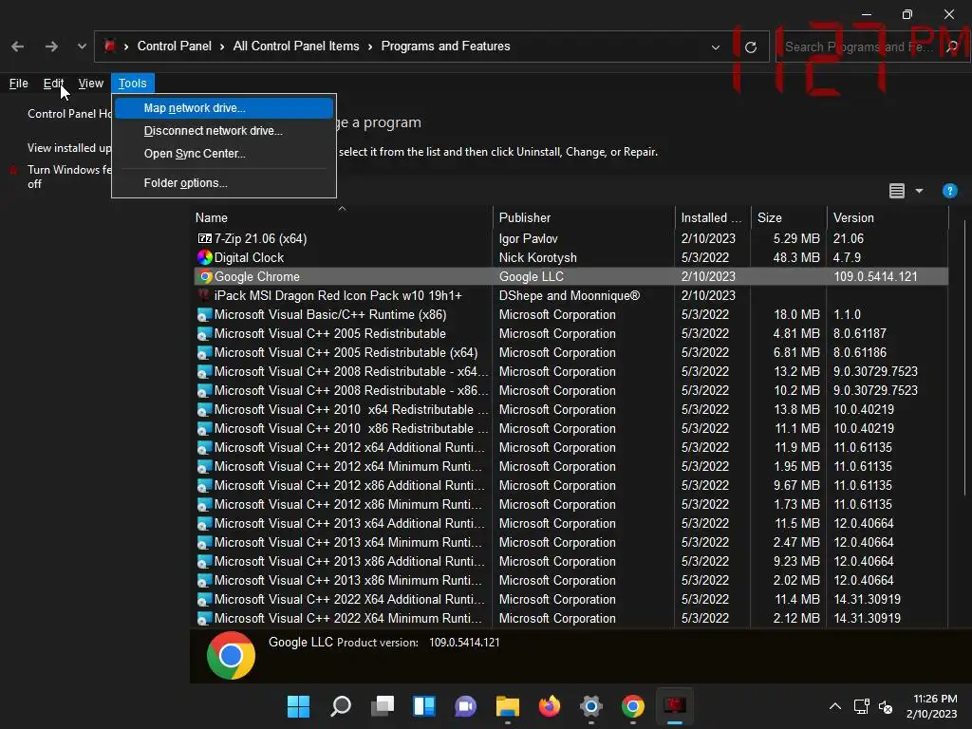Open taskbar Search

coord(341,706)
